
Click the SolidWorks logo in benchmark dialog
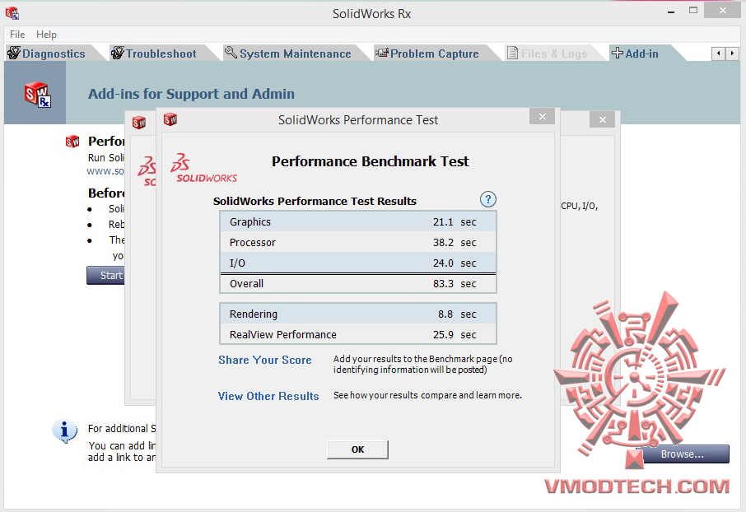point(203,169)
